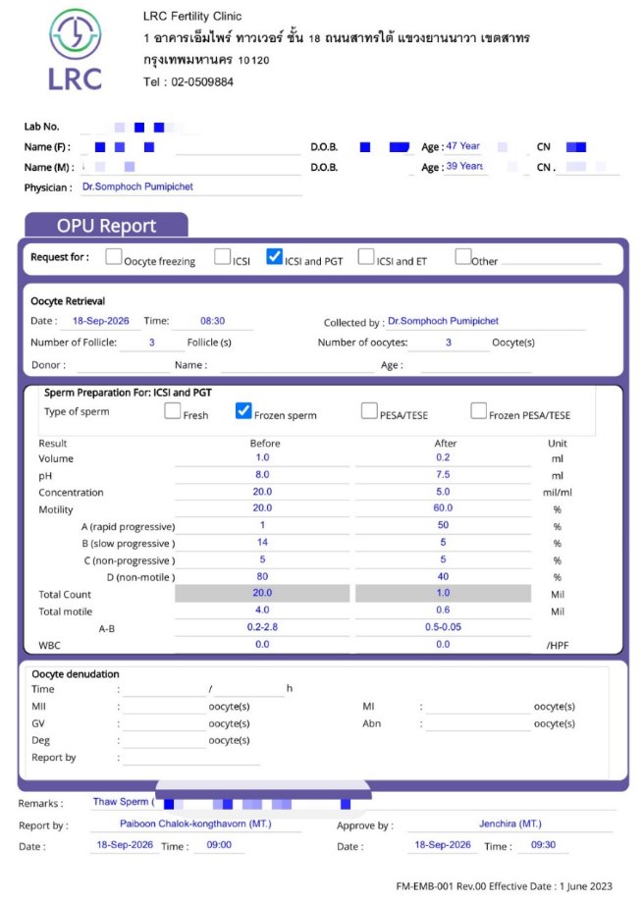Click Approve by Jenchira field
This screenshot has height=902, width=643.
[510, 824]
